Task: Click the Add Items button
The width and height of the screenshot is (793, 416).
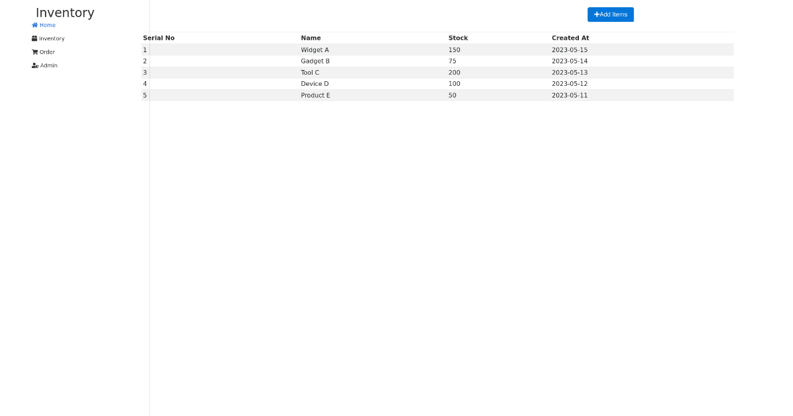Action: coord(610,14)
